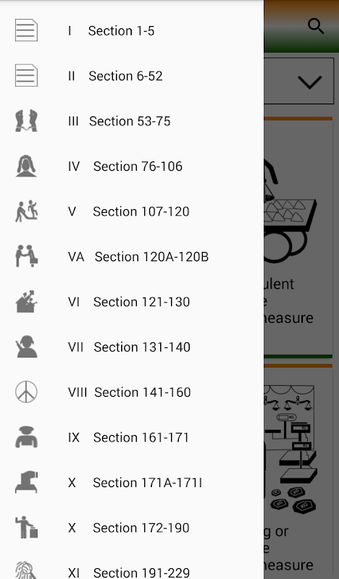This screenshot has width=339, height=579.
Task: Click the public servant officer icon
Action: pos(26,437)
